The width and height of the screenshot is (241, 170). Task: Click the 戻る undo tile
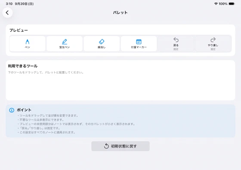176,44
